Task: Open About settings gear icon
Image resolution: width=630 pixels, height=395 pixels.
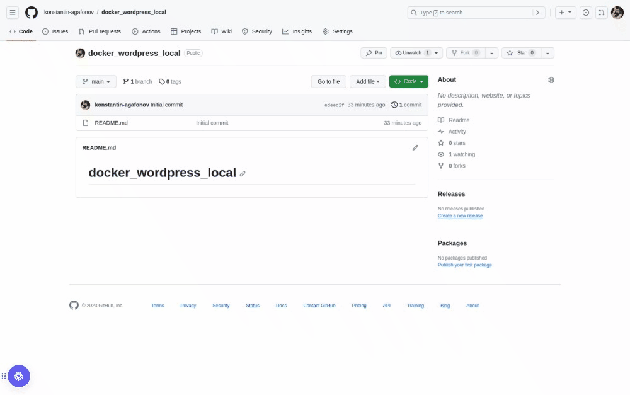Action: [x=551, y=80]
